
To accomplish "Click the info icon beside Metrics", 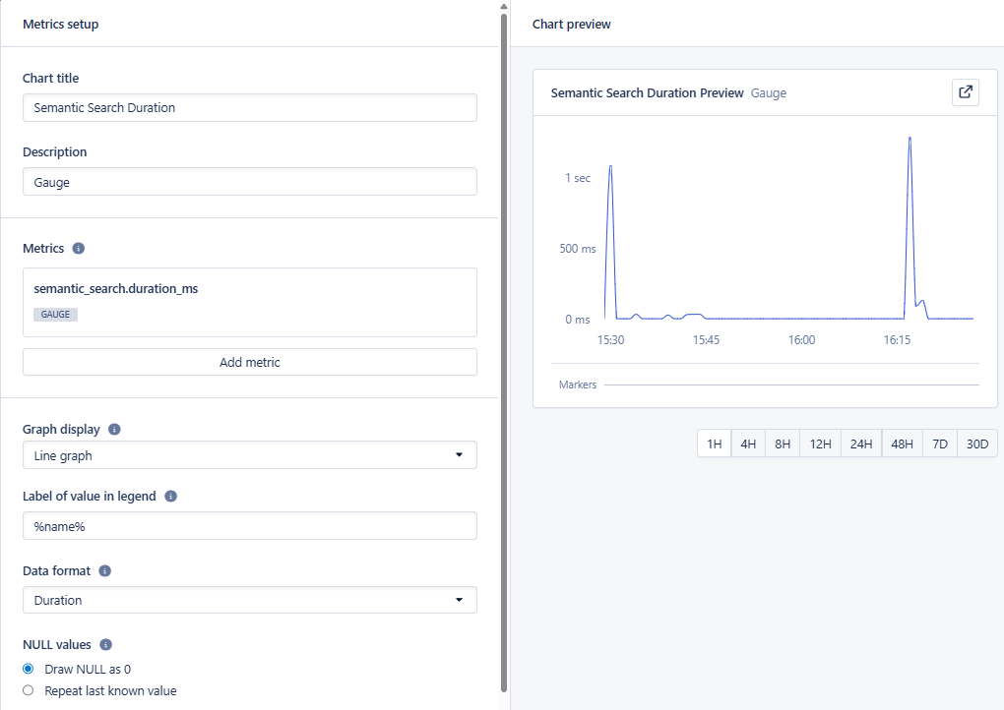I will coord(78,248).
